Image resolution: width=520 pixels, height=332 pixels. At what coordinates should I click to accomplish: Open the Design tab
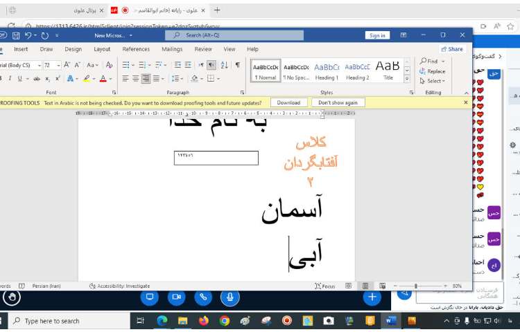(x=73, y=49)
